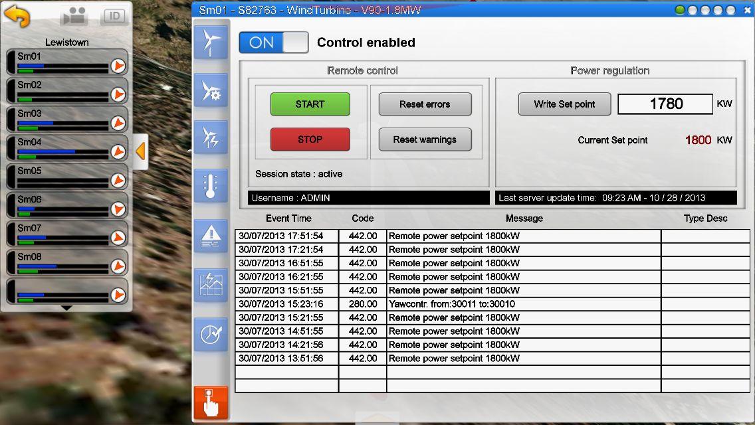
Task: Click the Lewistown site label
Action: 67,42
